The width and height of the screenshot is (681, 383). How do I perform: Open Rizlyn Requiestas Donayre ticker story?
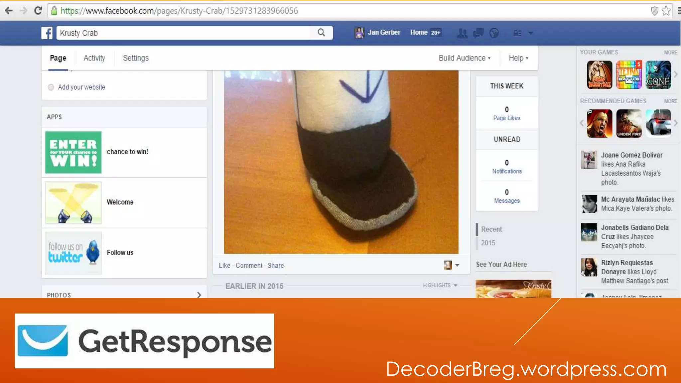click(628, 272)
